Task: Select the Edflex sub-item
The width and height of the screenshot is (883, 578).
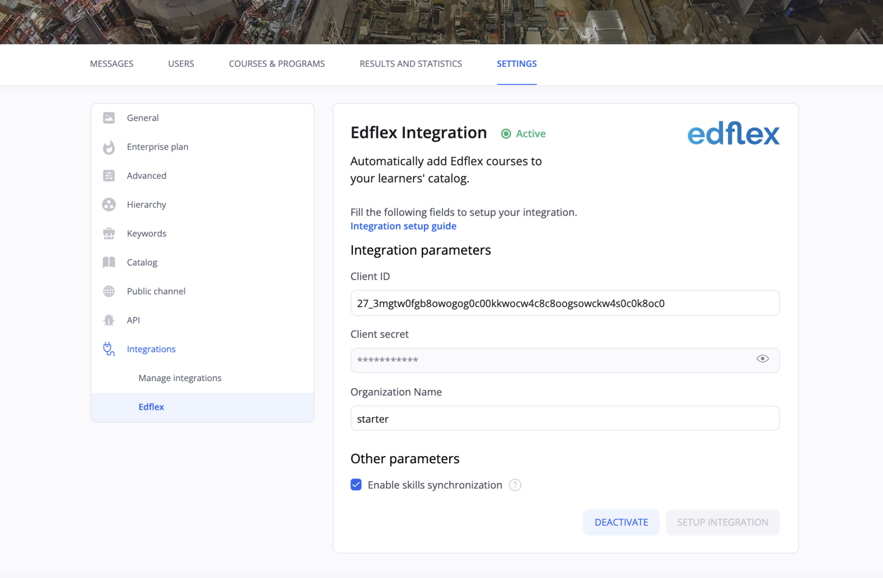Action: [x=203, y=407]
